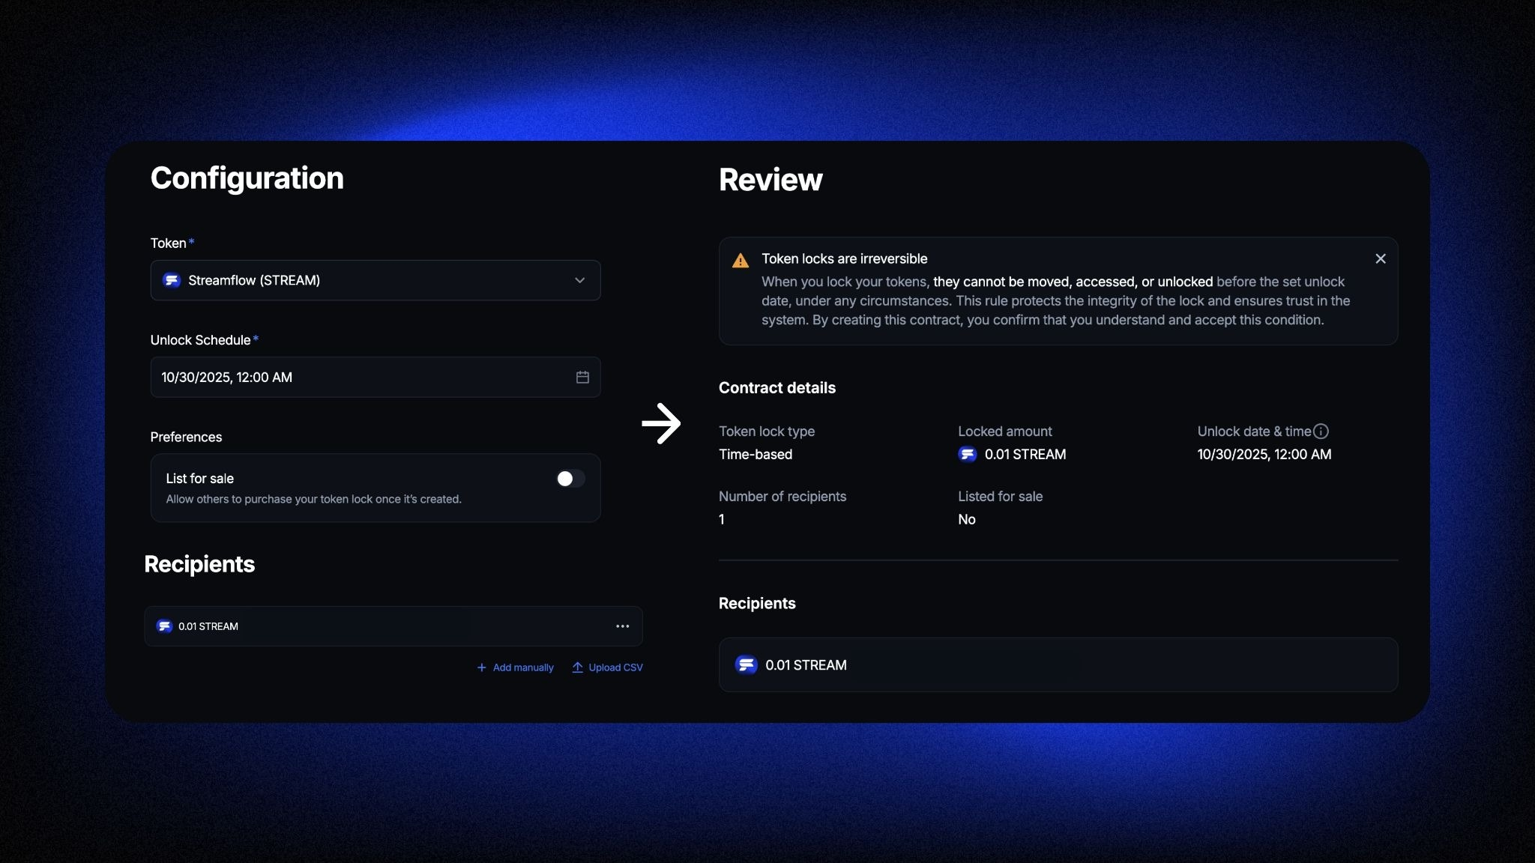The width and height of the screenshot is (1535, 863).
Task: Click the Token locks are irreversible title
Action: coord(845,259)
